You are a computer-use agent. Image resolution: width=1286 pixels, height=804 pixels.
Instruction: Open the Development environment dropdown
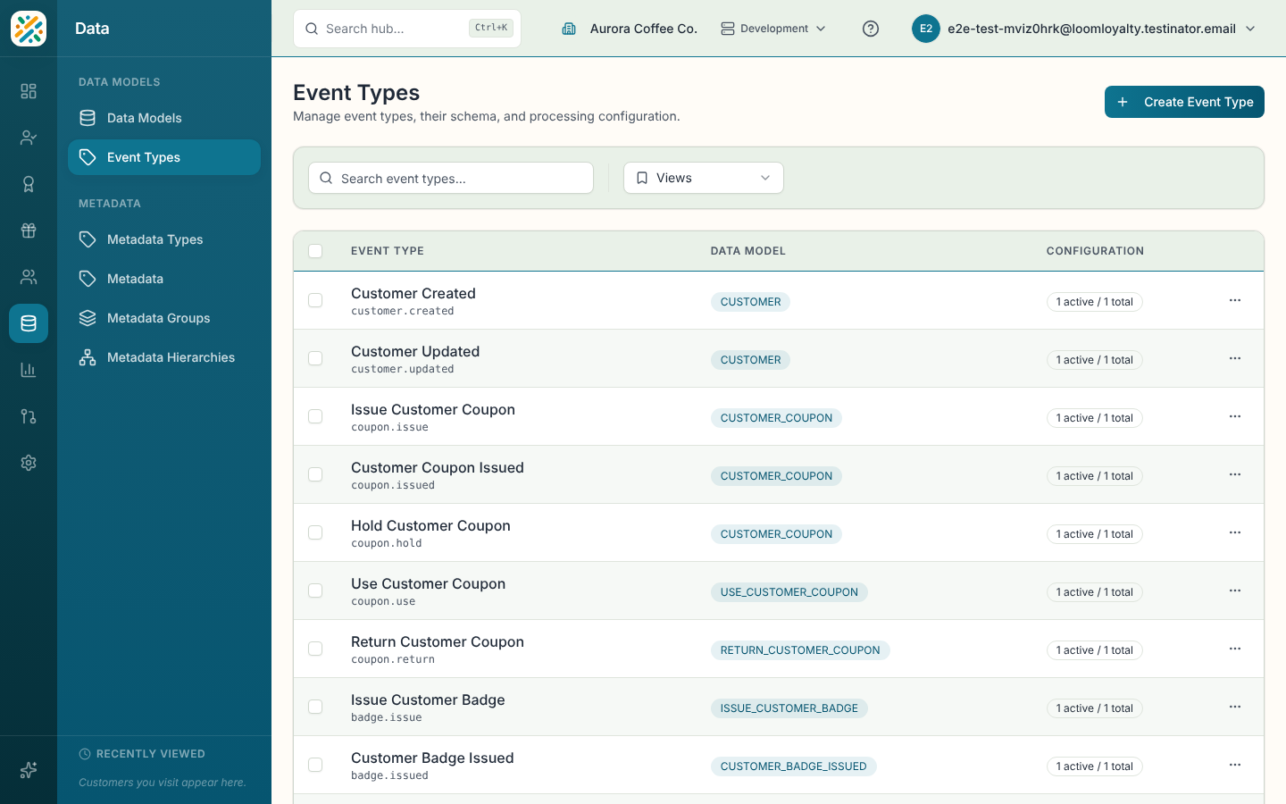[773, 29]
